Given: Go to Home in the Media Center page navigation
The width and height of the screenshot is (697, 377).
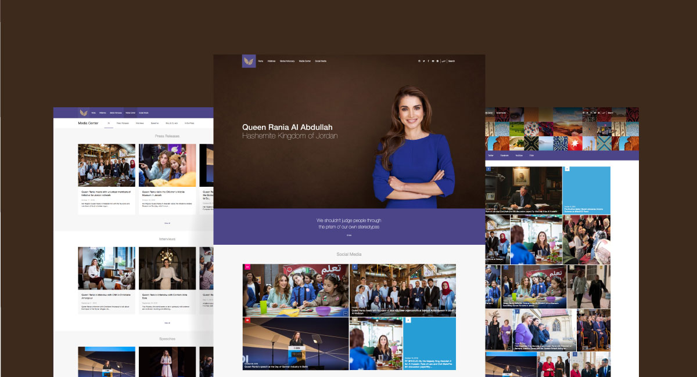Looking at the screenshot, I should 94,113.
